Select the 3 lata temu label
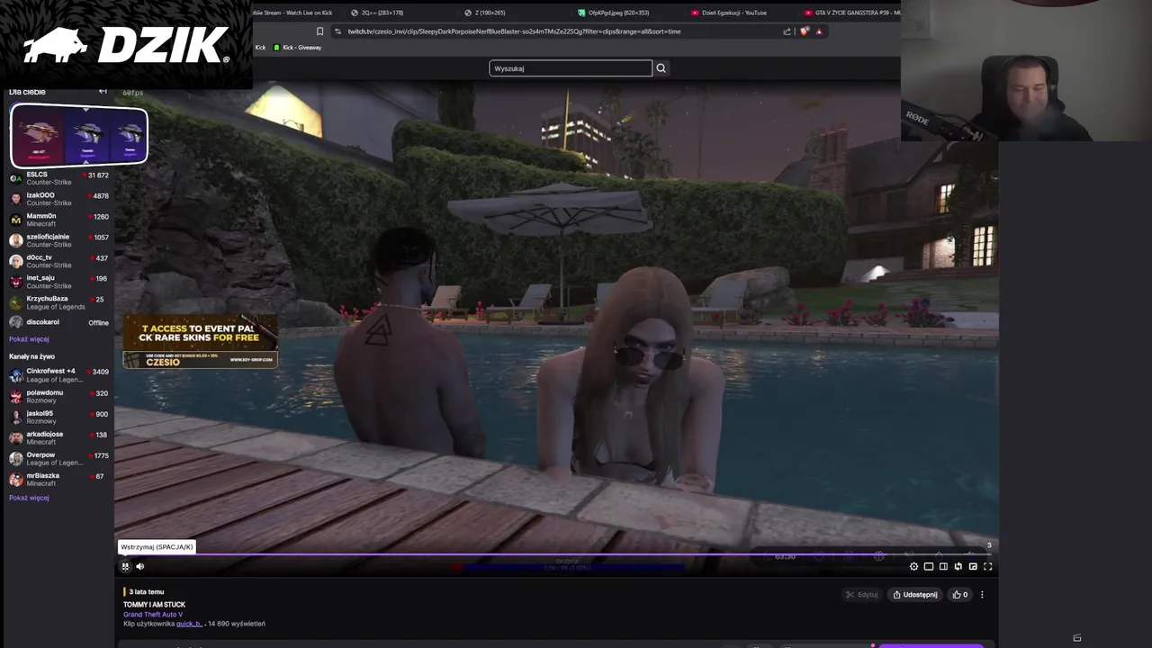Viewport: 1152px width, 648px height. point(145,592)
